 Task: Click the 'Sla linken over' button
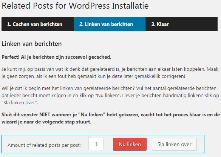pyautogui.click(x=174, y=144)
